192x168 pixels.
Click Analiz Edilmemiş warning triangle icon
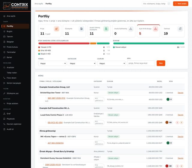tap(131, 29)
